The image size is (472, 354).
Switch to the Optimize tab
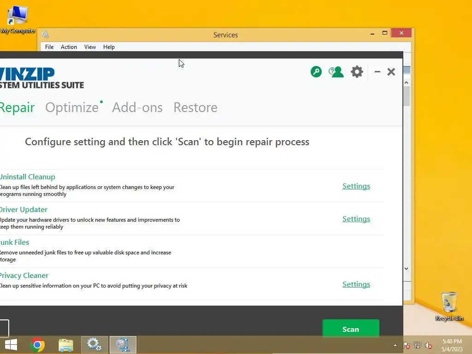pos(72,107)
